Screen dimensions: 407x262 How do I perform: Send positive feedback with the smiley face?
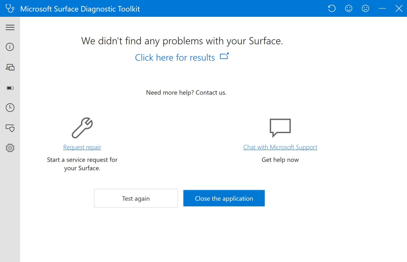[x=349, y=8]
